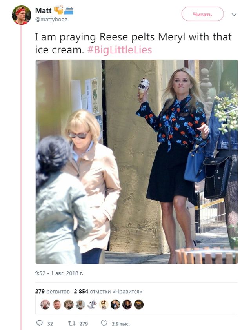The height and width of the screenshot is (330, 251).
Task: Open the third liker's avatar
Action: coord(69,304)
